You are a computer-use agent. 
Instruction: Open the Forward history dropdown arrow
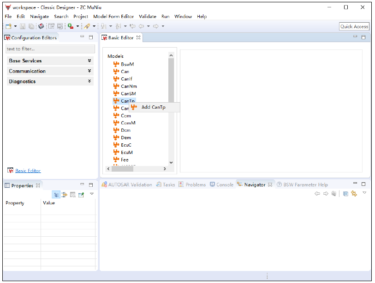tap(163, 26)
